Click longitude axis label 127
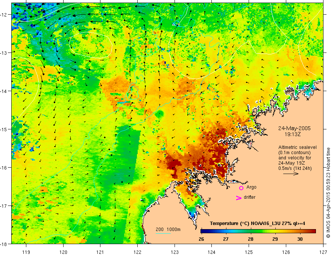The width and height of the screenshot is (331, 255). pyautogui.click(x=323, y=252)
